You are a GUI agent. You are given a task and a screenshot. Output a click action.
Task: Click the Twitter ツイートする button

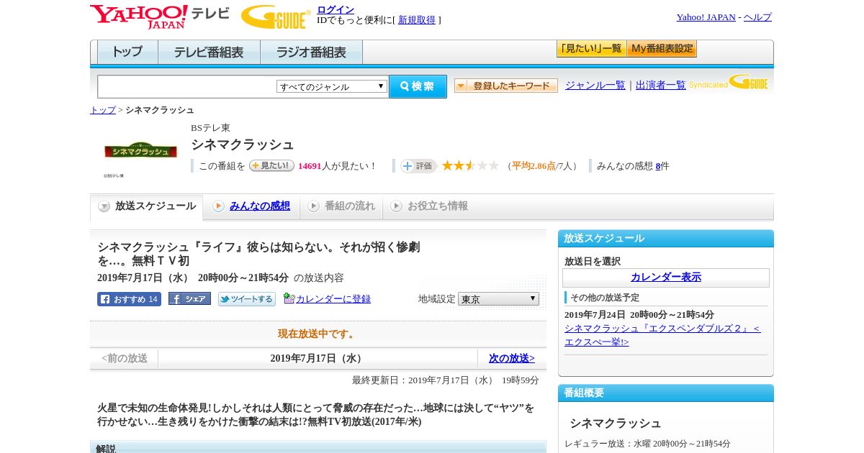[x=247, y=299]
